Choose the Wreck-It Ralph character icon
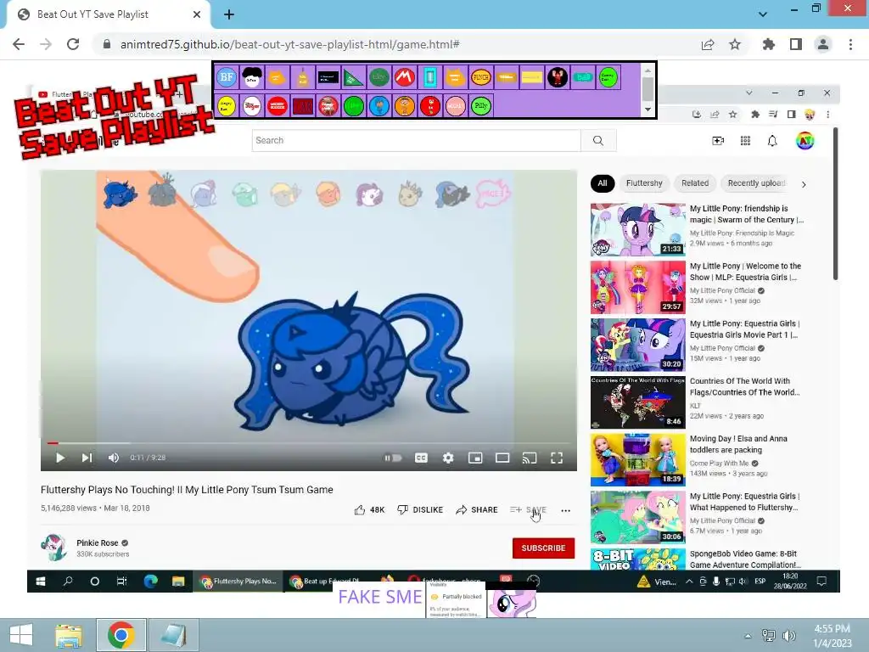Image resolution: width=869 pixels, height=652 pixels. 557,77
